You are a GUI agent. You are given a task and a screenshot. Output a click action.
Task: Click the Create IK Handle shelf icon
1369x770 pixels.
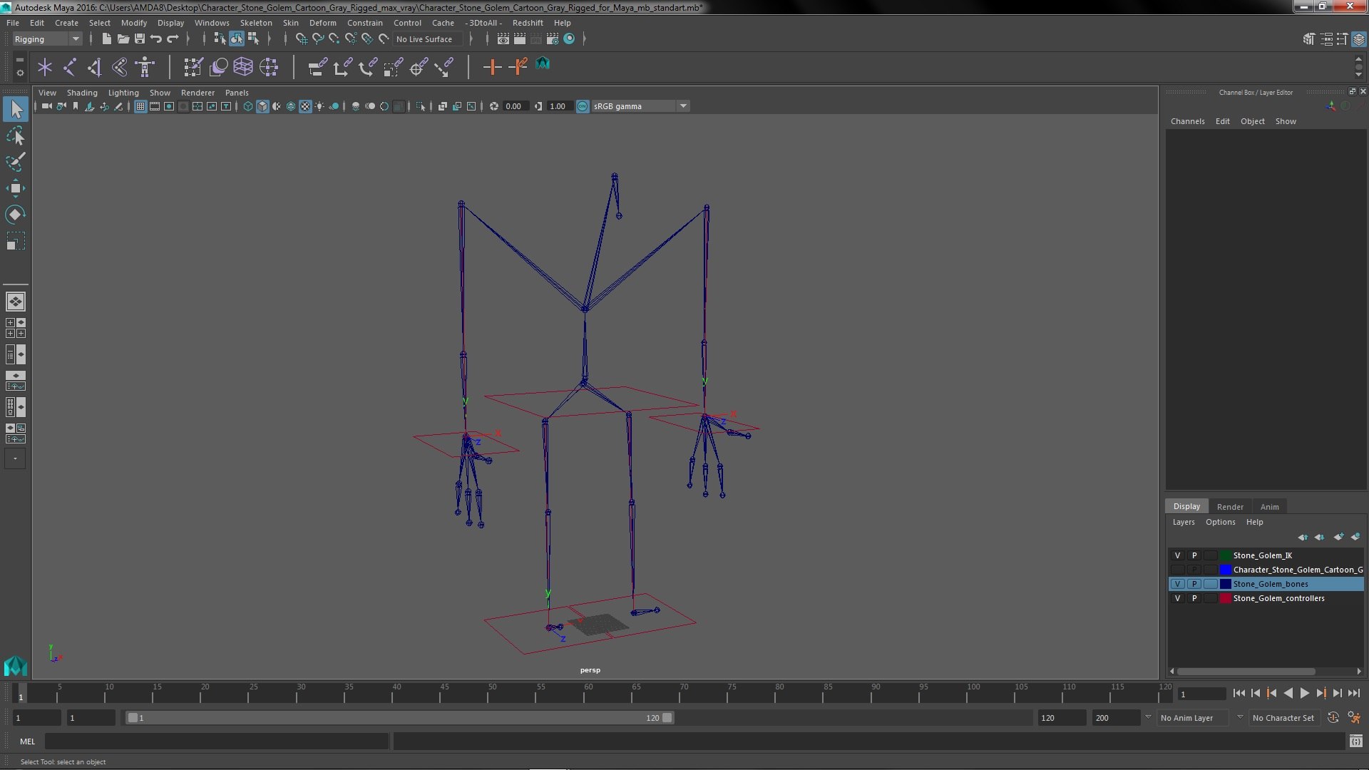[95, 67]
